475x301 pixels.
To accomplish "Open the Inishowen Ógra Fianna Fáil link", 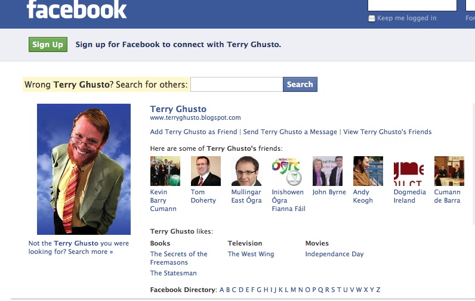I will [x=288, y=200].
